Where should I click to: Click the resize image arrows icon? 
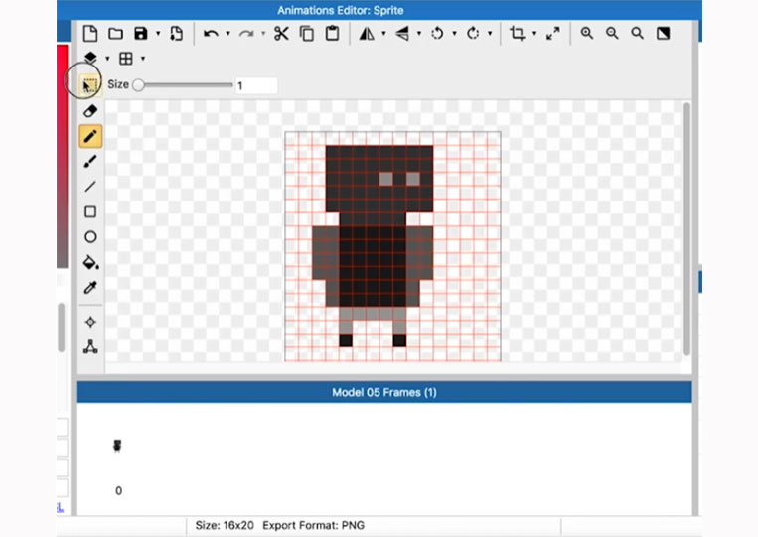click(x=553, y=34)
